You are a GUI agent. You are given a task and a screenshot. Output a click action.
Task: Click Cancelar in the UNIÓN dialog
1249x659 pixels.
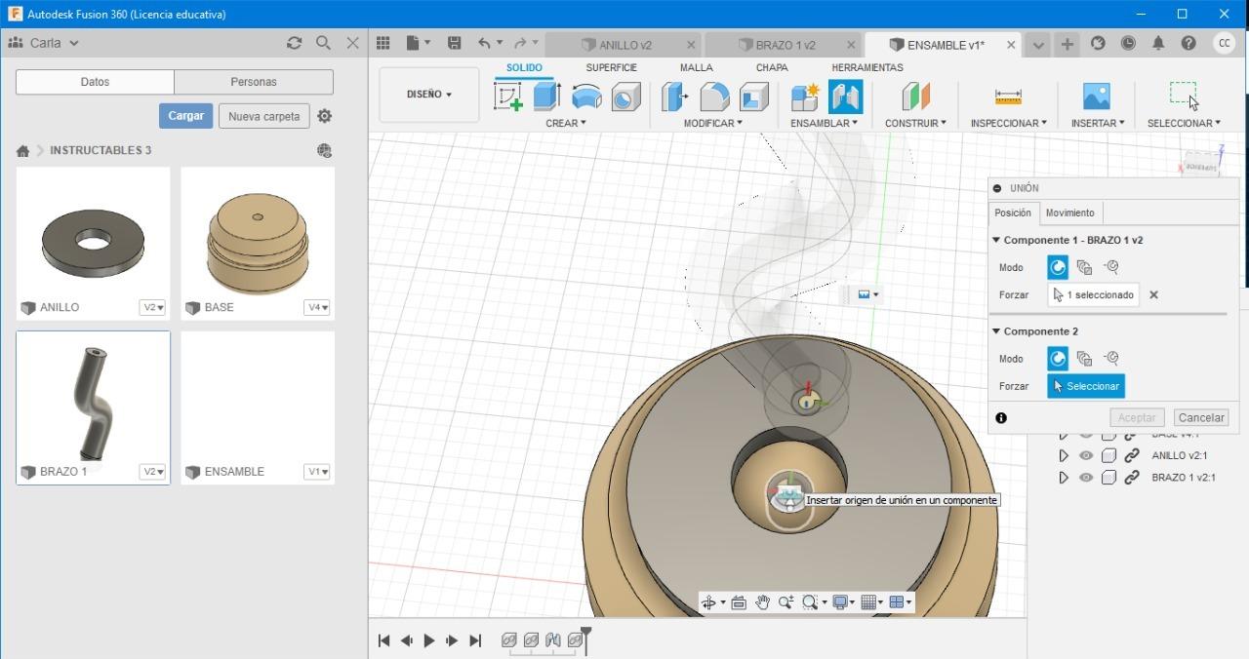[1201, 417]
